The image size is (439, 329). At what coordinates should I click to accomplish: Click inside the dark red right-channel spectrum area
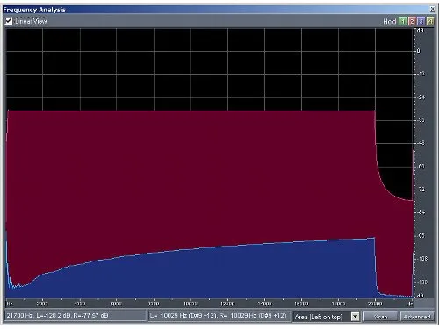[191, 175]
